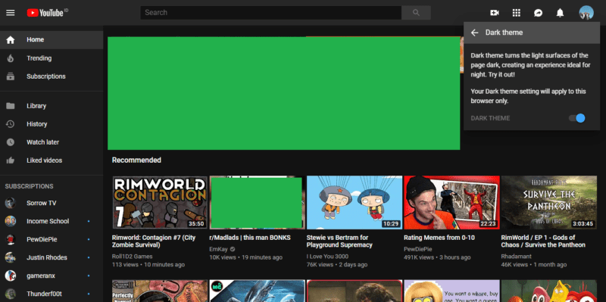The width and height of the screenshot is (606, 302).
Task: Open title Rimworld: Contagion #7
Action: pos(154,241)
